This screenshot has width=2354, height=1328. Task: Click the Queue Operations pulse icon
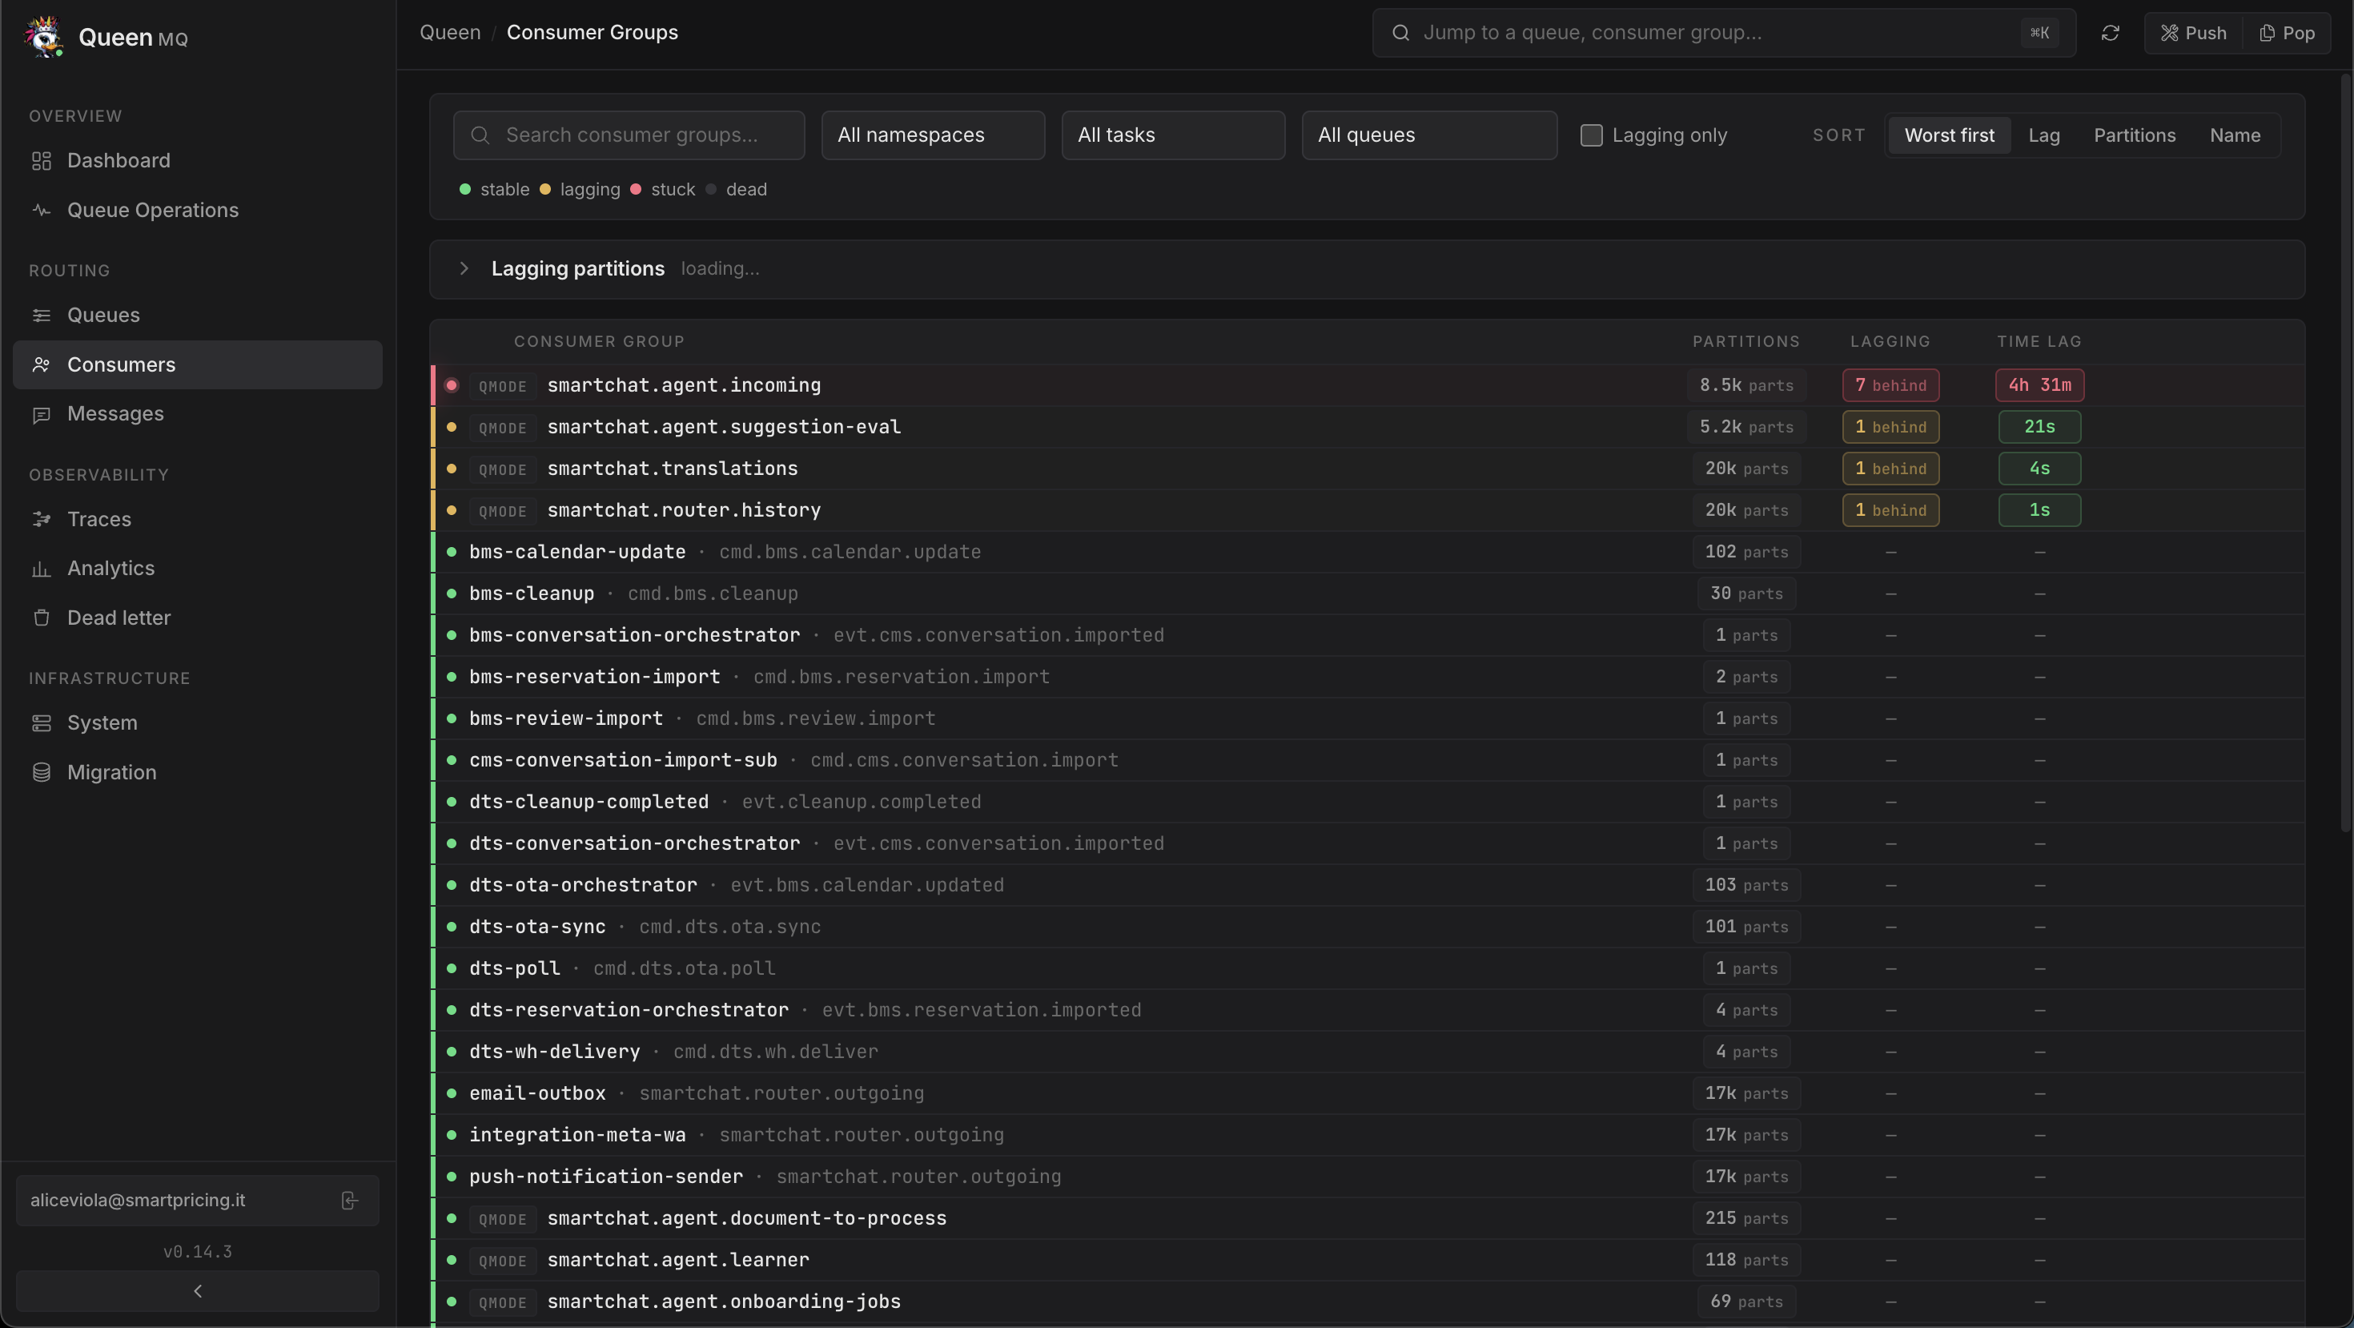pyautogui.click(x=41, y=210)
